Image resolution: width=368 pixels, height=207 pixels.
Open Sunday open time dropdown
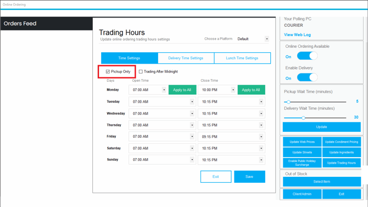click(192, 160)
